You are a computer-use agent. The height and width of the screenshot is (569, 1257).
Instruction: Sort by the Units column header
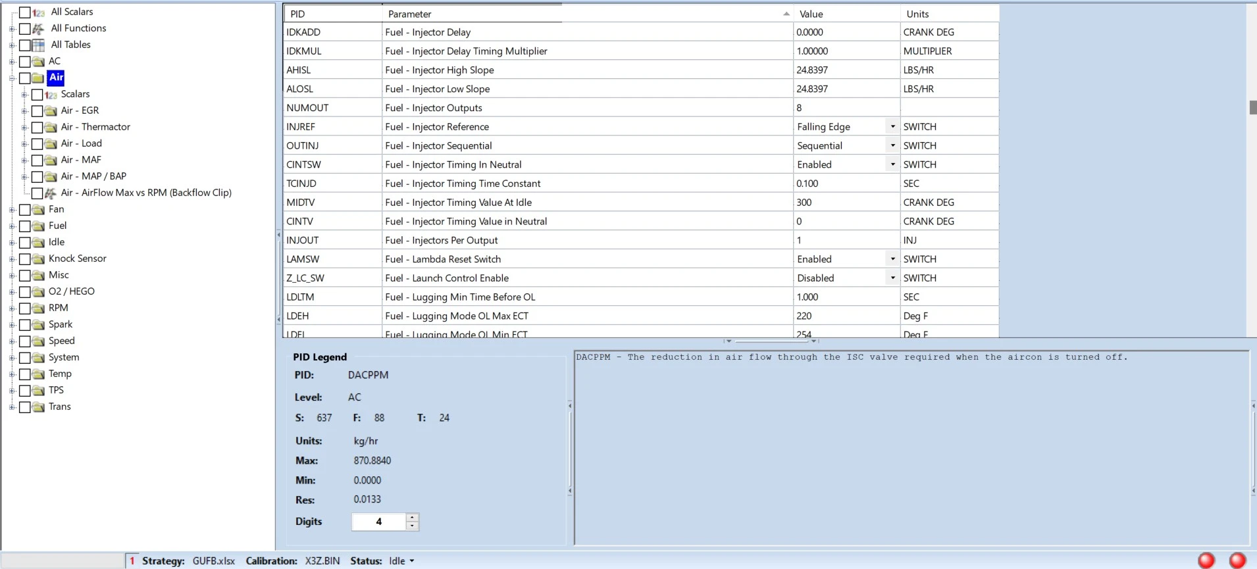point(950,14)
